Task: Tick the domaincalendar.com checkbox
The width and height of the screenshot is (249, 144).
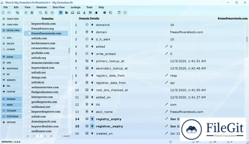Action: click(29, 63)
